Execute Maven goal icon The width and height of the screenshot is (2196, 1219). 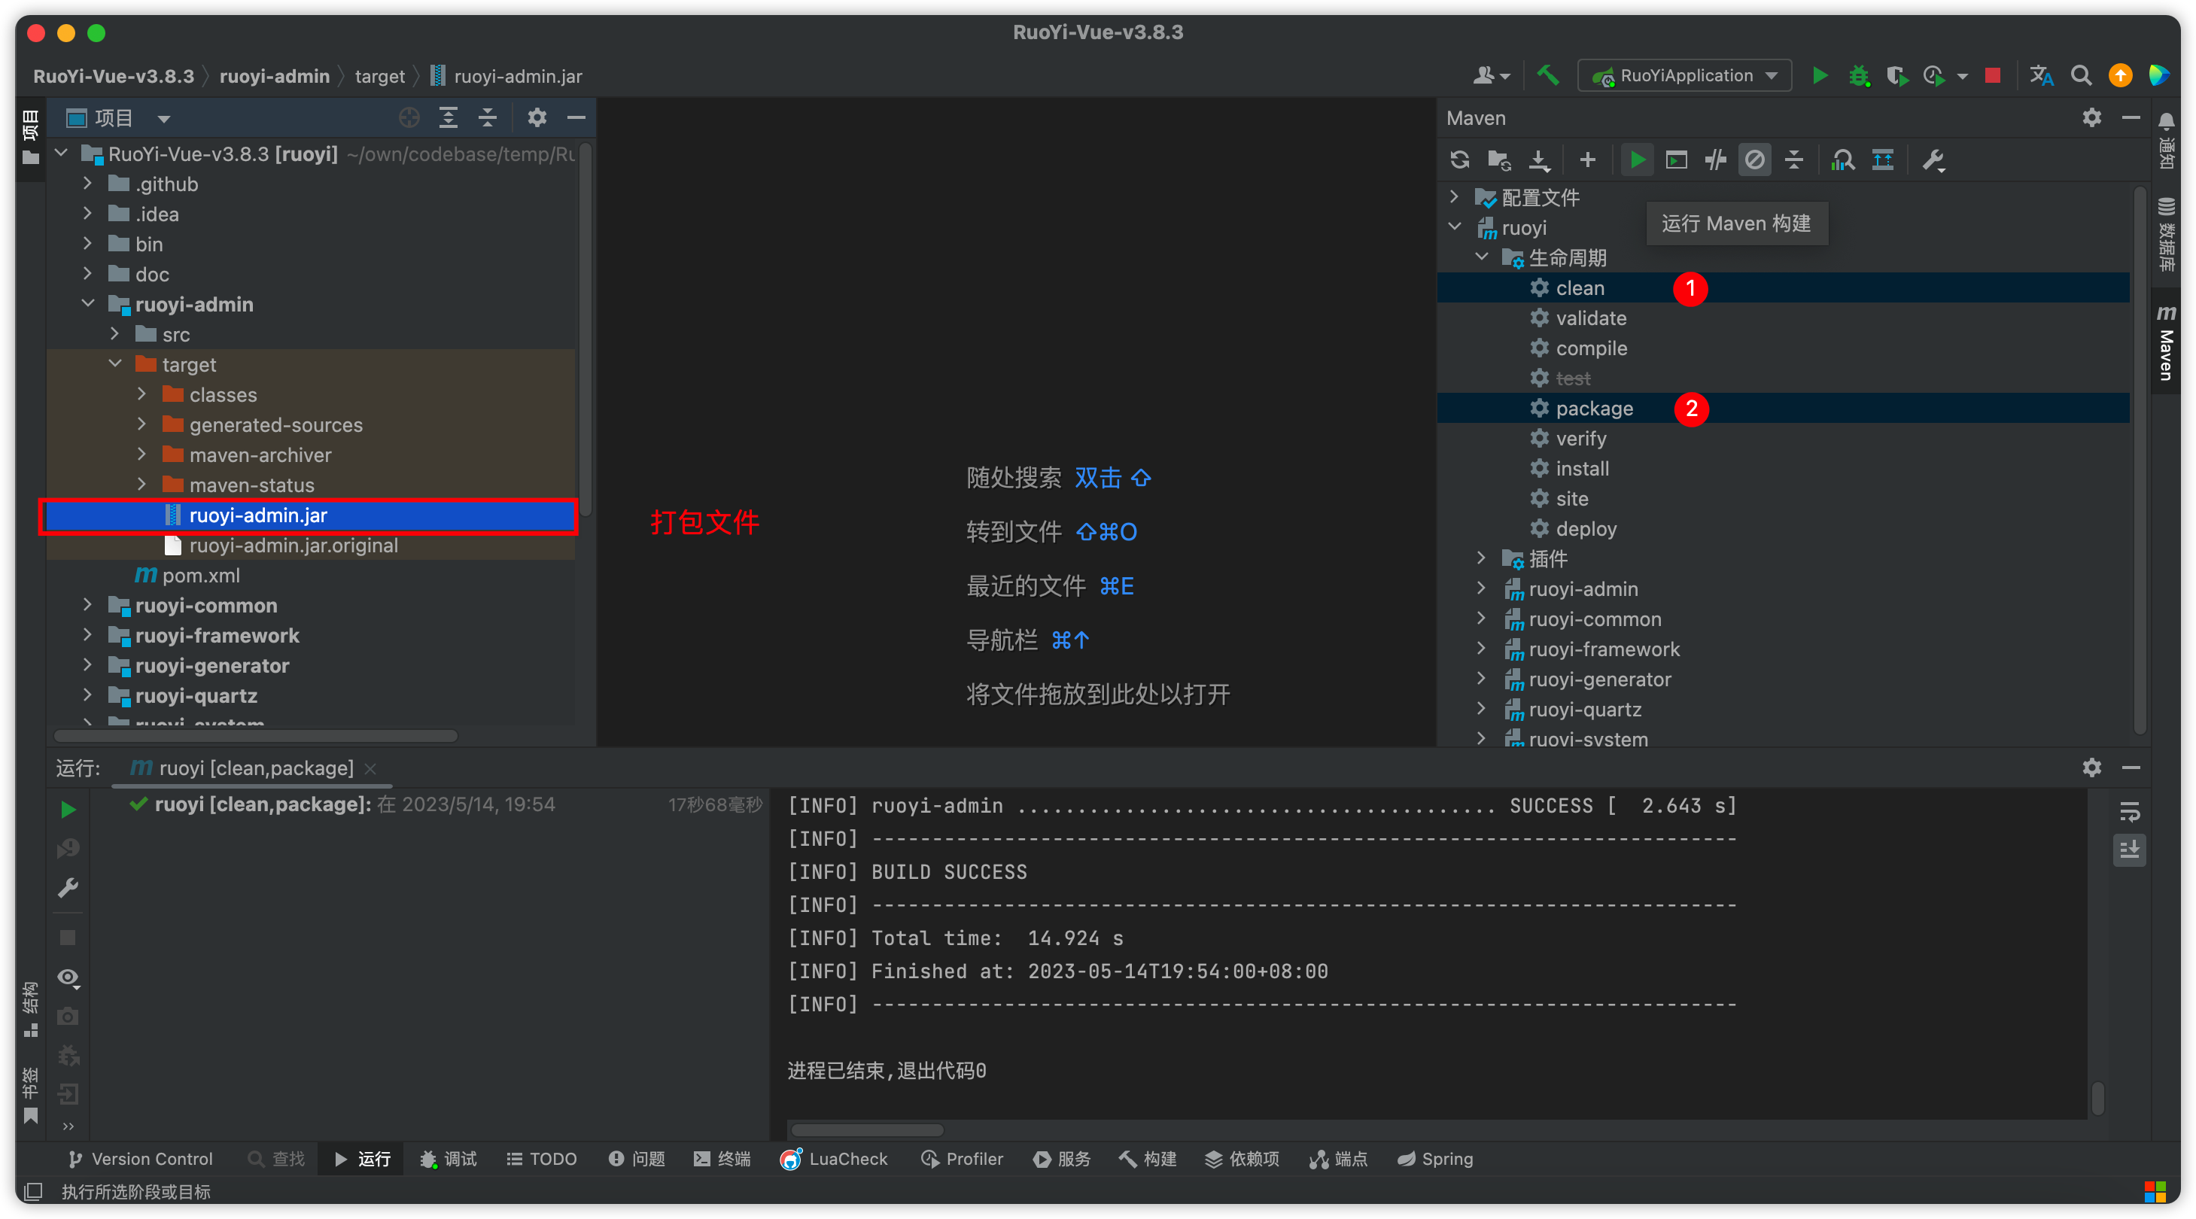pyautogui.click(x=1676, y=160)
